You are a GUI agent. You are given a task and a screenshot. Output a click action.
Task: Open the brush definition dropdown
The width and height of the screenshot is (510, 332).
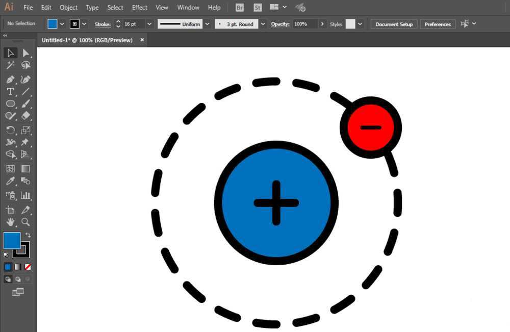point(262,23)
